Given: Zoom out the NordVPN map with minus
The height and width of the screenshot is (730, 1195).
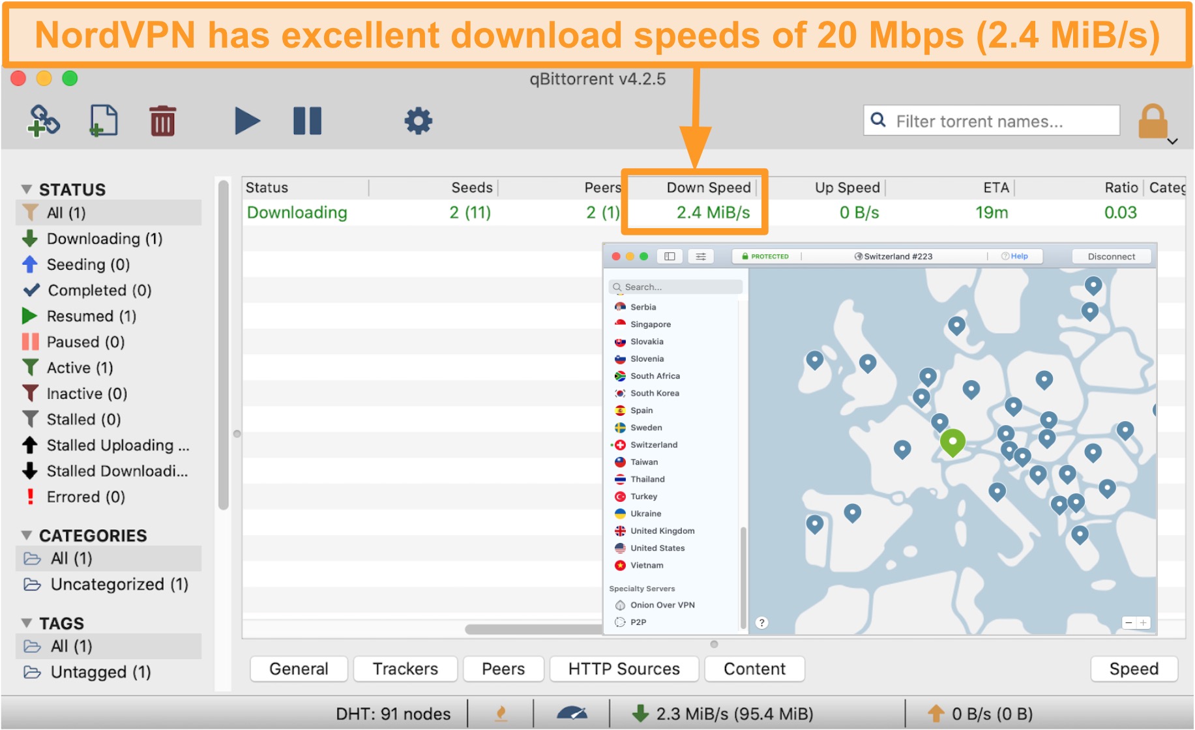Looking at the screenshot, I should [x=1129, y=623].
